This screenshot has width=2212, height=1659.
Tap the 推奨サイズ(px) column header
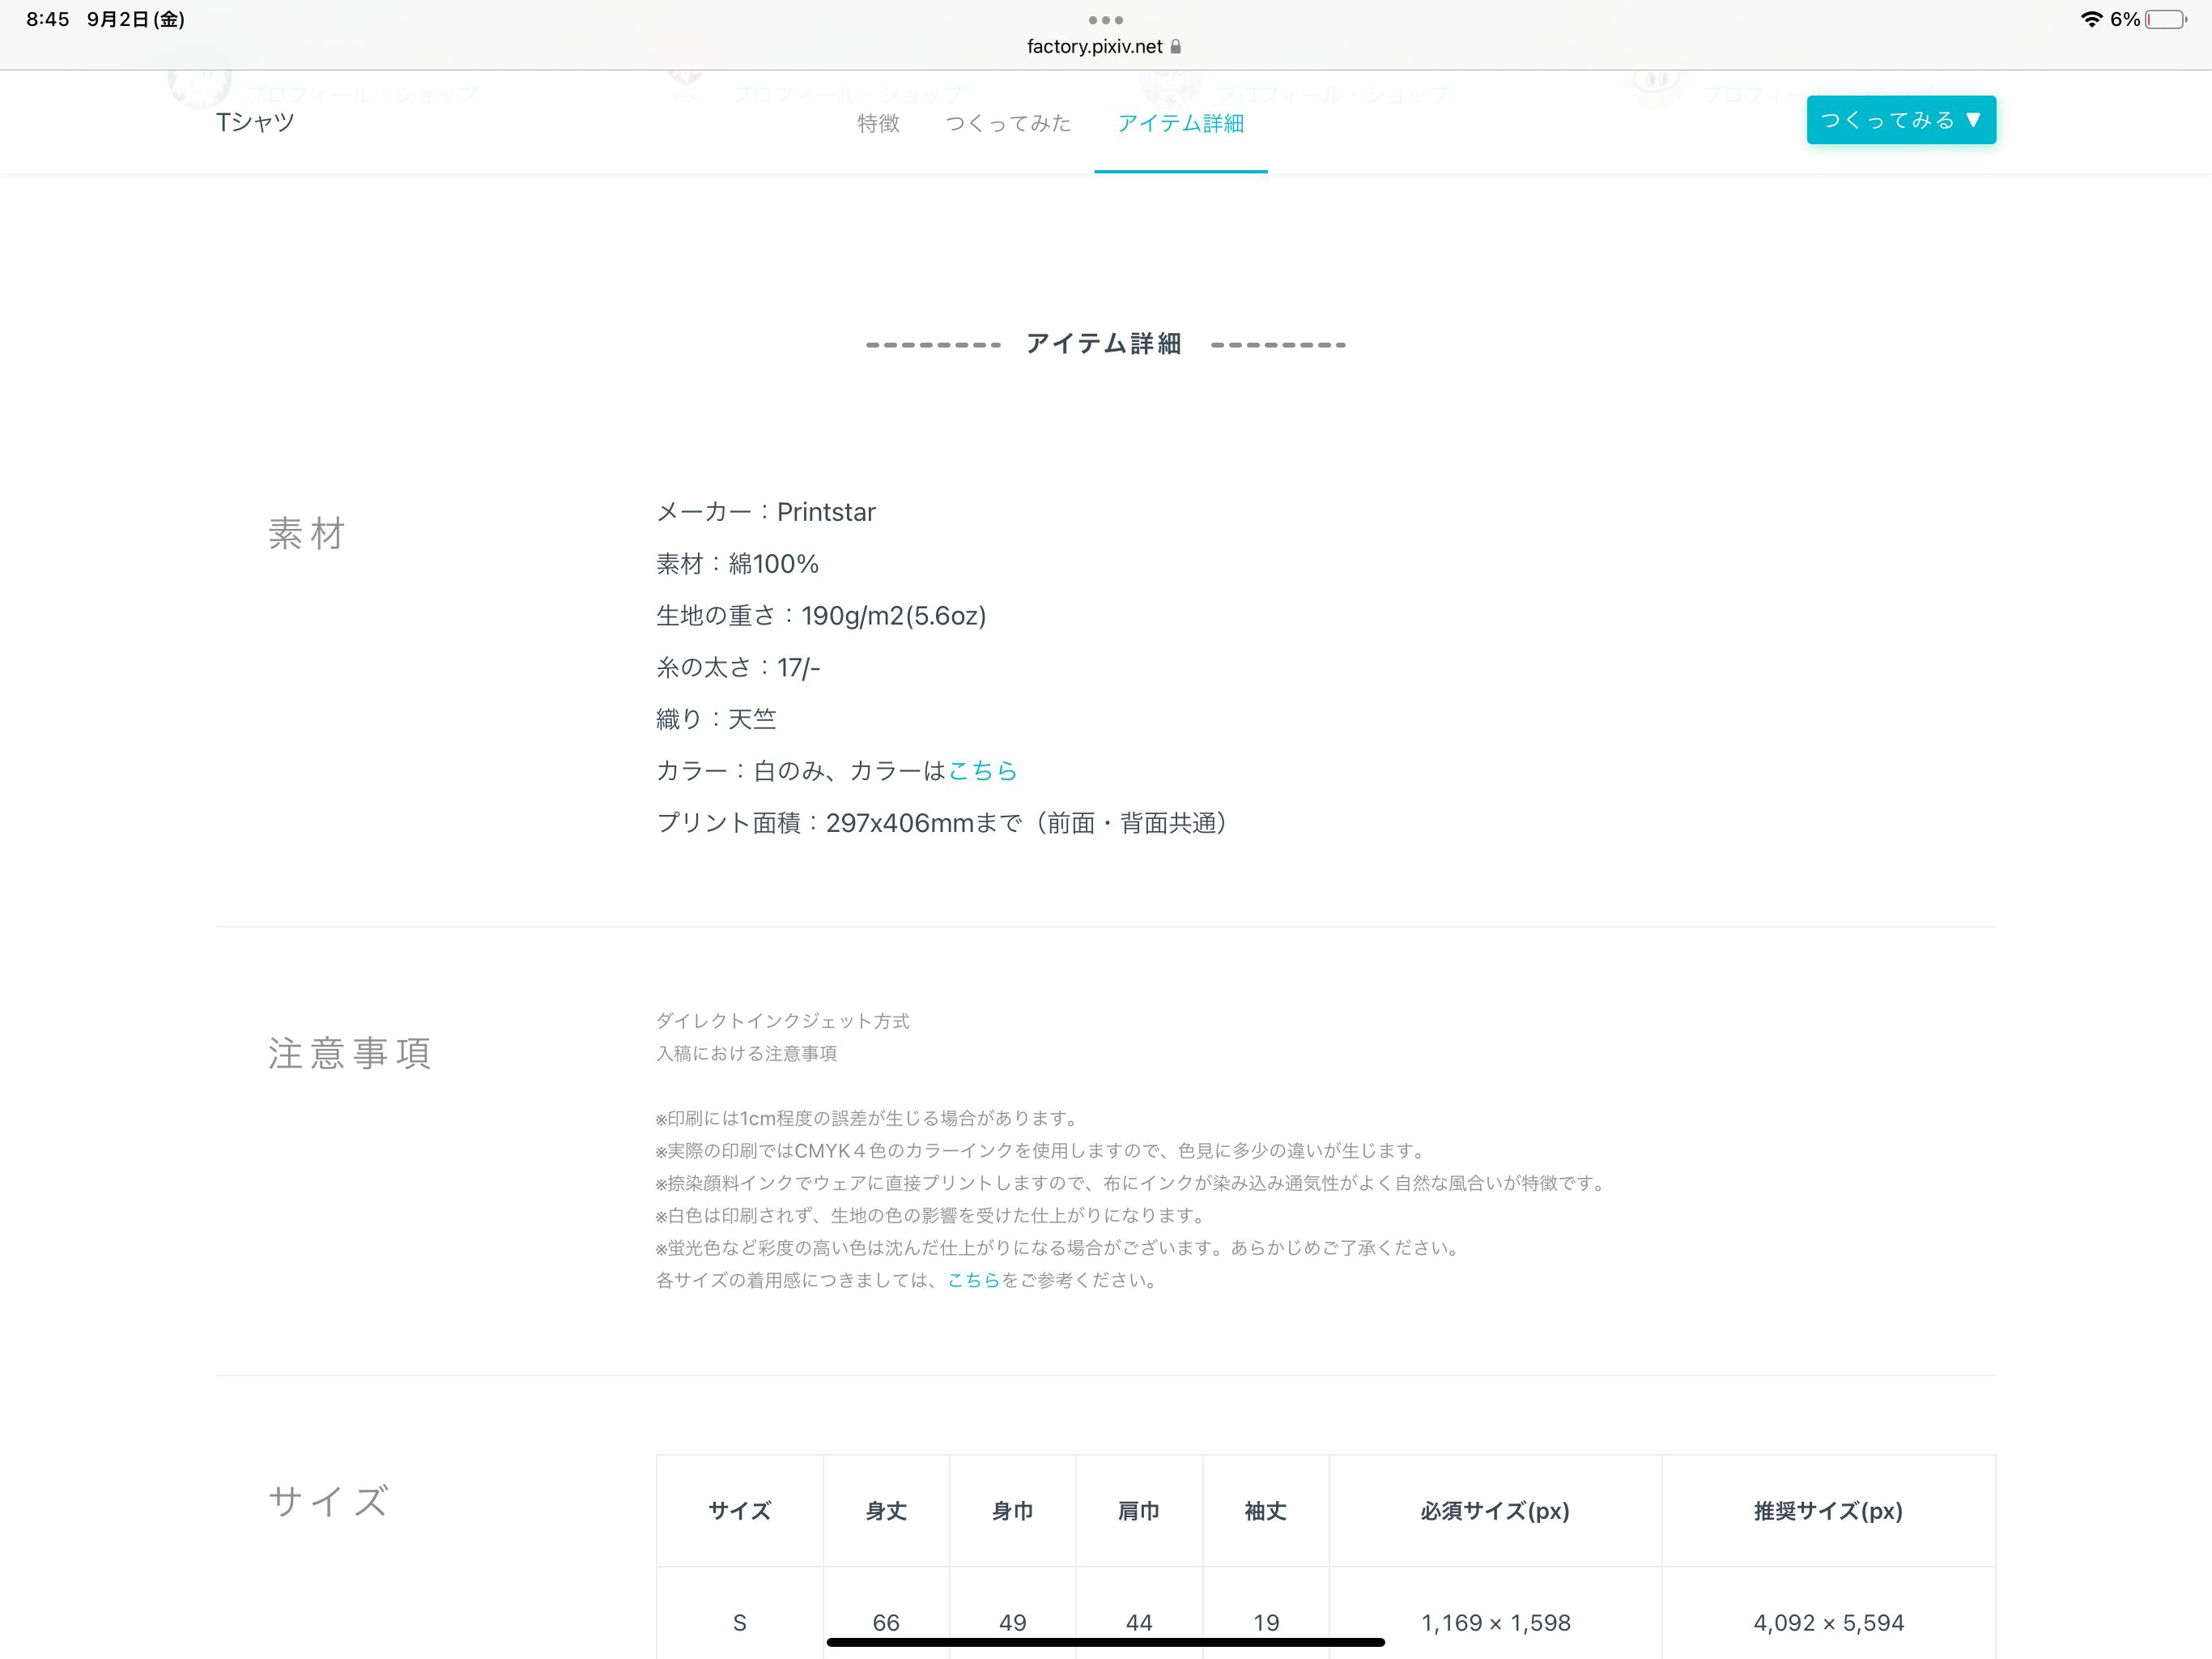tap(1828, 1511)
